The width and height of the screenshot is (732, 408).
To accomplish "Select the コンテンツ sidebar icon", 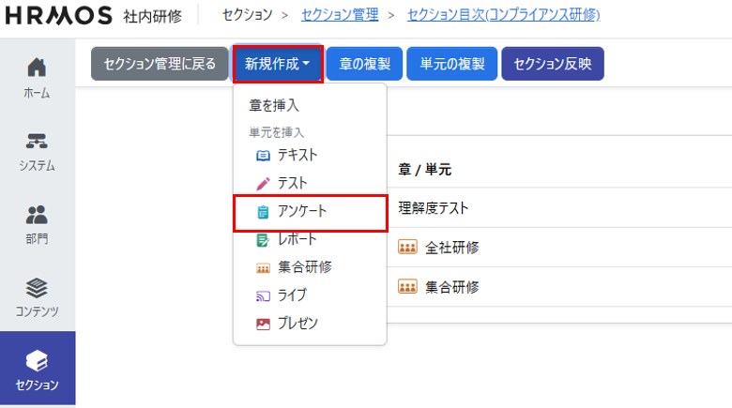I will click(x=38, y=295).
